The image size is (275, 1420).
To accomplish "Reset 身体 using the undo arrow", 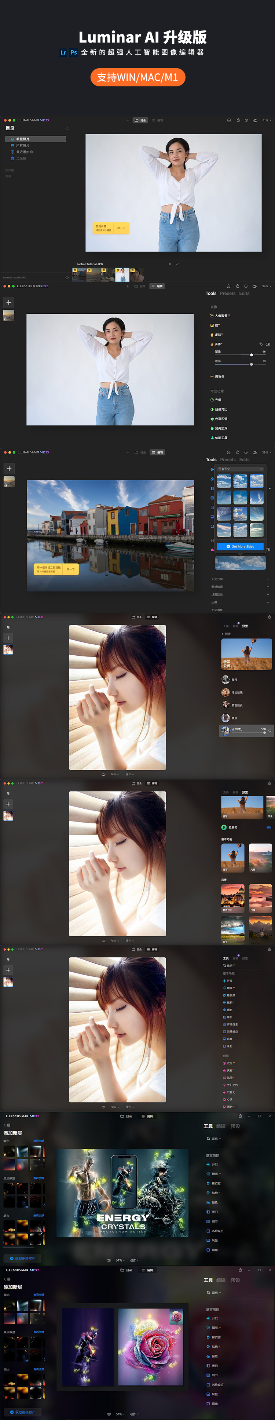I will coord(261,344).
